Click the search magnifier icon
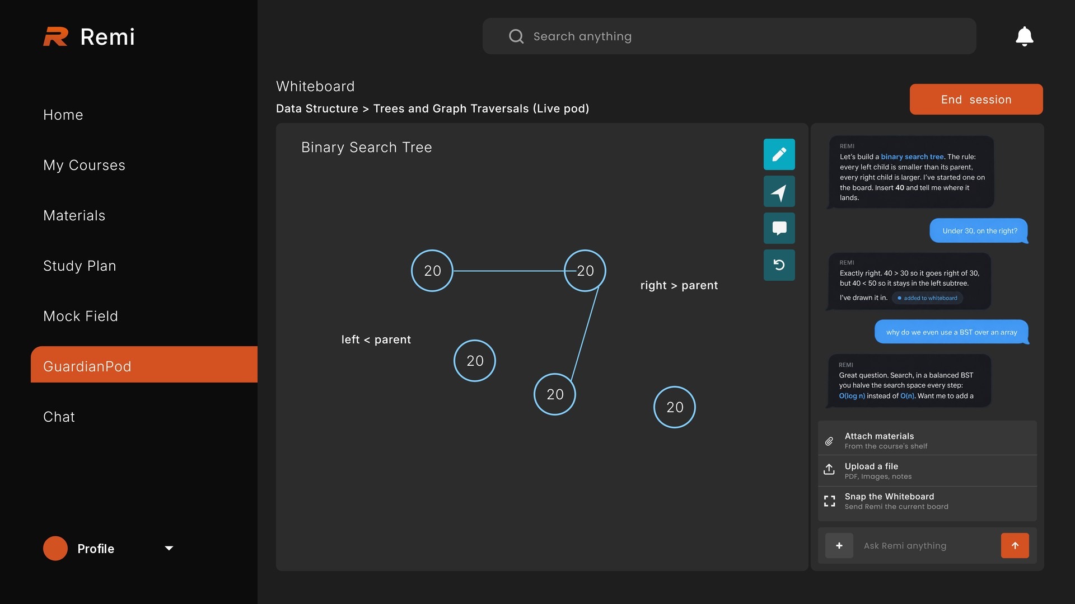1075x604 pixels. 516,36
